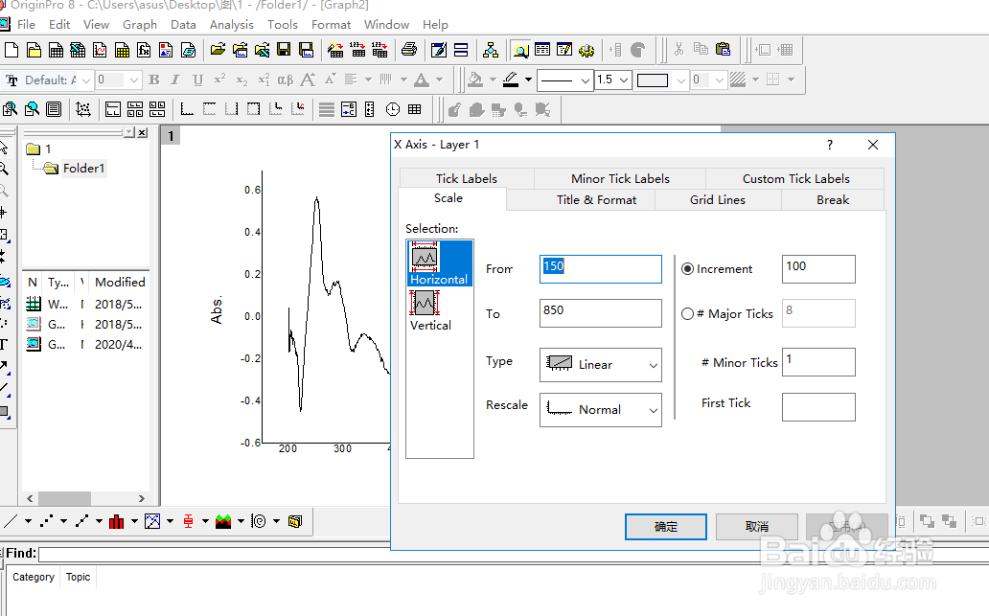Select the Vertical axis in Selection list
Viewport: 989px width, 616px height.
tap(431, 310)
